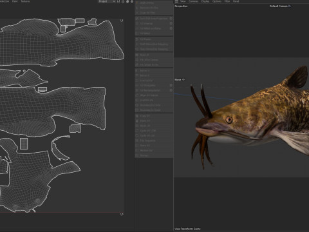Choose Set UVW from Projection
The height and width of the screenshot is (232, 309).
(x=153, y=19)
